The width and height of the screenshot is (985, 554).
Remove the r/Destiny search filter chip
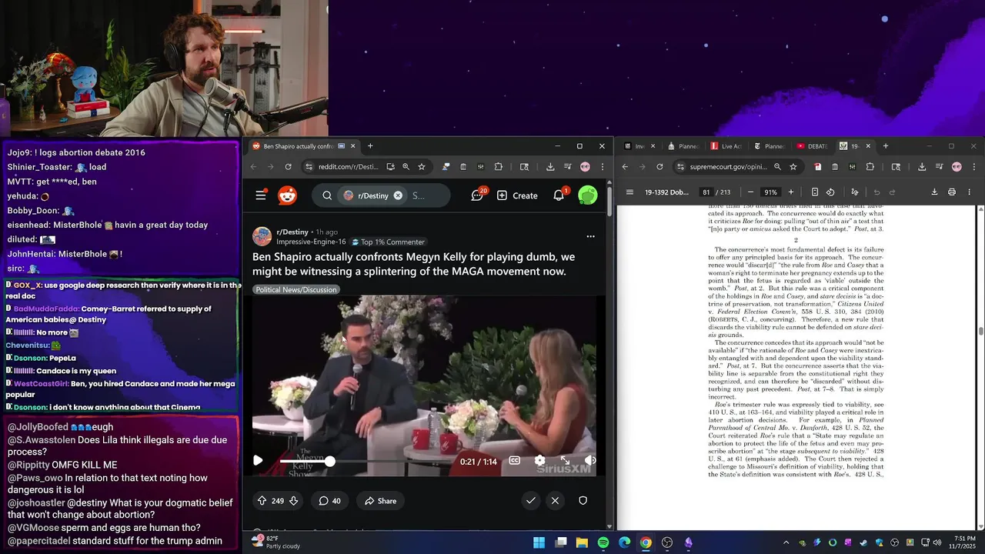pos(398,195)
